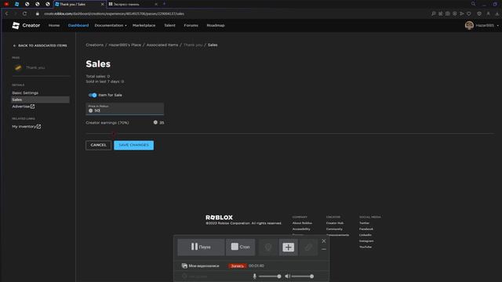Open the Twitter footer link

364,223
